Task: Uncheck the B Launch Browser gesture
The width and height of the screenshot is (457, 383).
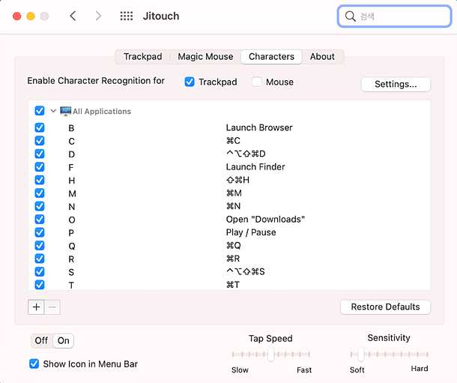Action: (40, 127)
